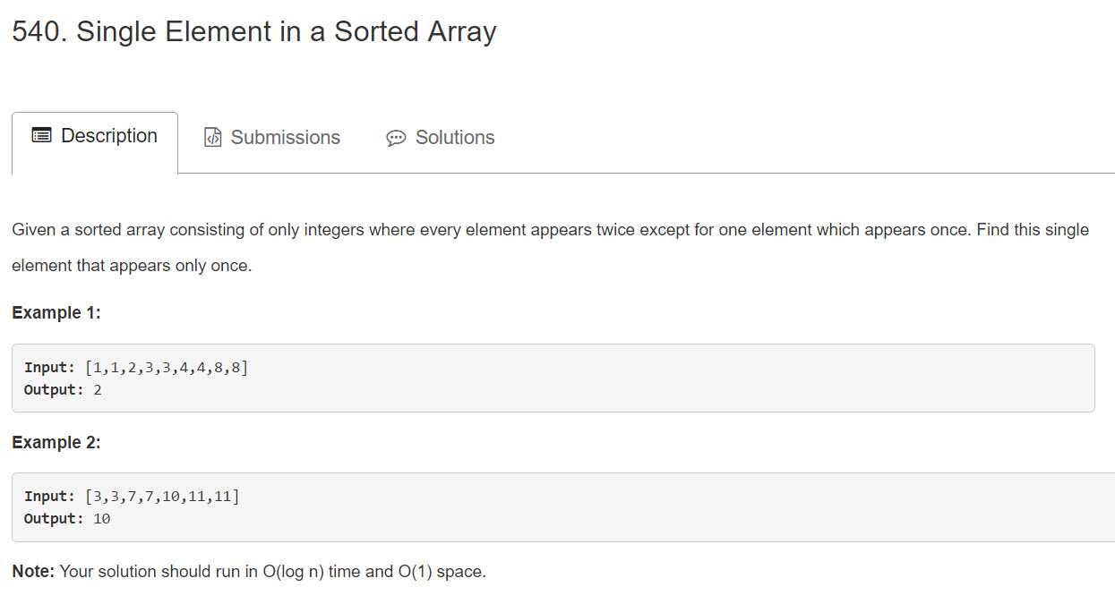
Task: Open the Description tab
Action: [x=95, y=142]
